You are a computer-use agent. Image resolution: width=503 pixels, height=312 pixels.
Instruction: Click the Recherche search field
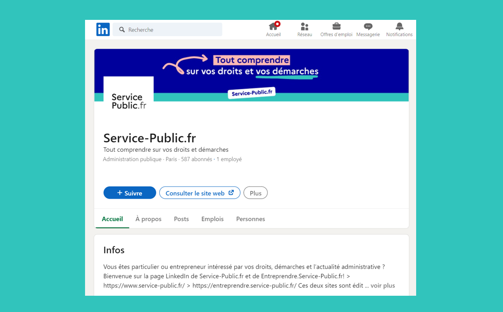coord(167,29)
